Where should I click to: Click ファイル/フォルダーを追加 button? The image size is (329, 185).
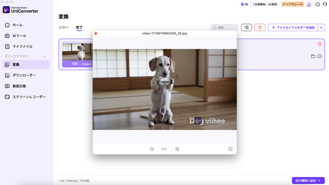tap(293, 27)
